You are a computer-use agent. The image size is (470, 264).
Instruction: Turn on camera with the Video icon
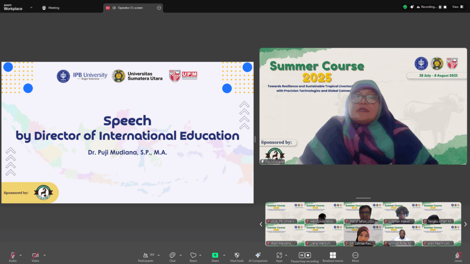(35, 255)
